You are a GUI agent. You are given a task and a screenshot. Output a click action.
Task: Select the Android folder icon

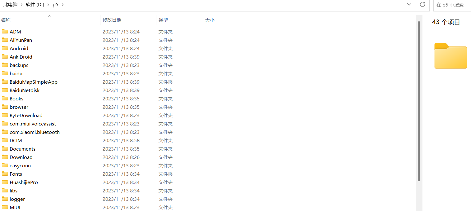coord(5,48)
